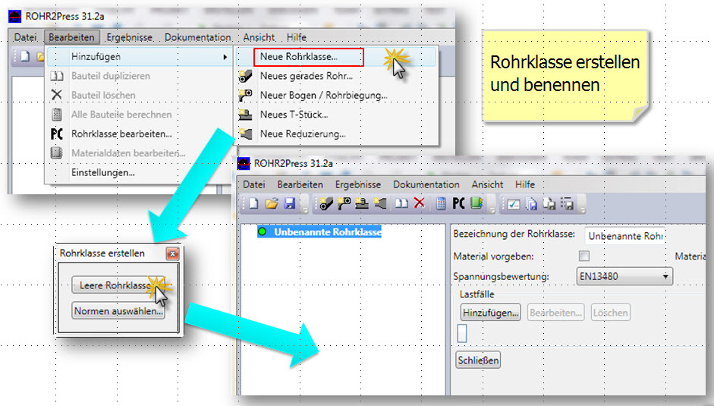Click calculator icon to calculate all components
Image resolution: width=714 pixels, height=406 pixels.
(x=440, y=203)
